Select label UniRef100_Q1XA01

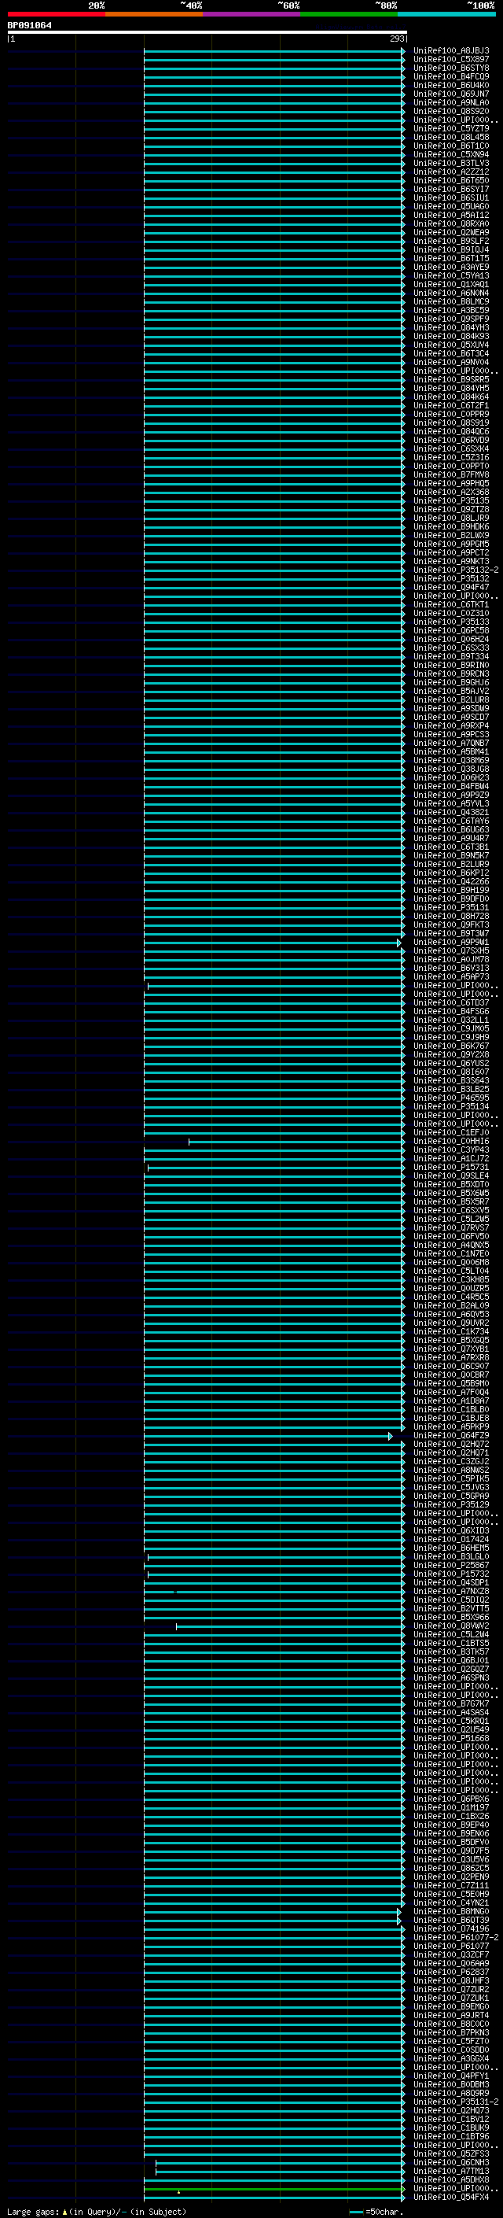tap(451, 284)
